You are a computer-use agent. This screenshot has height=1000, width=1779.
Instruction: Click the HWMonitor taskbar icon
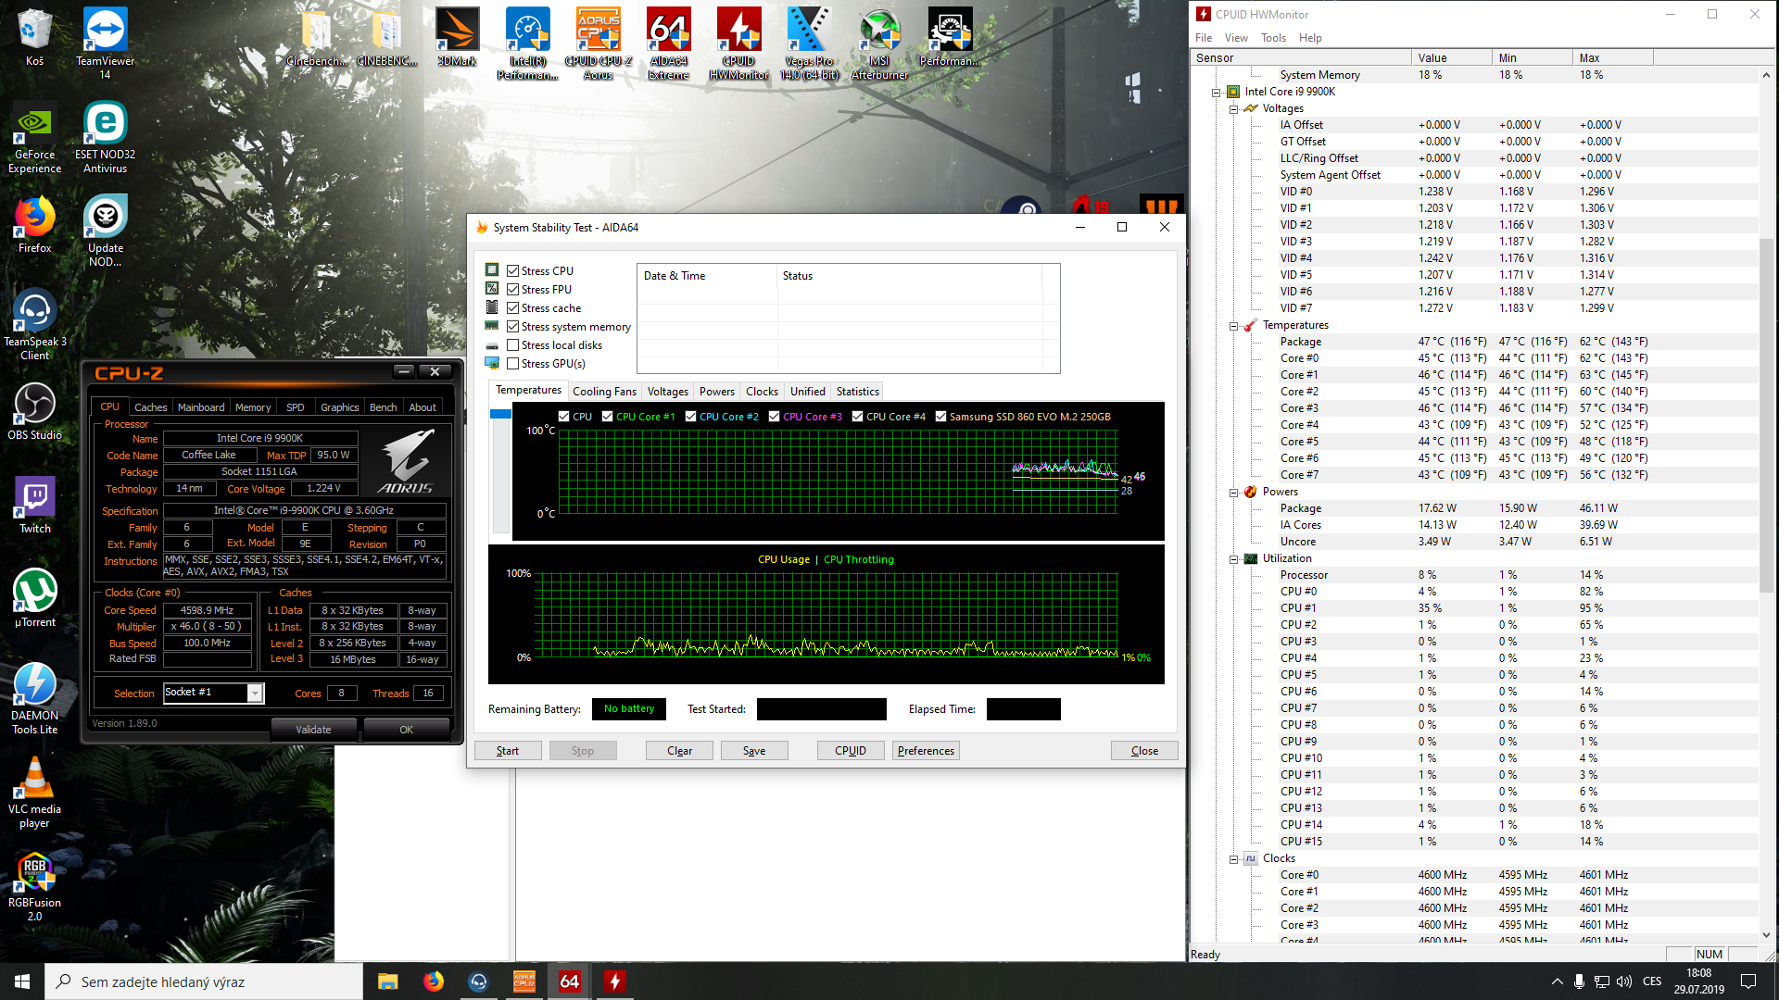click(614, 981)
